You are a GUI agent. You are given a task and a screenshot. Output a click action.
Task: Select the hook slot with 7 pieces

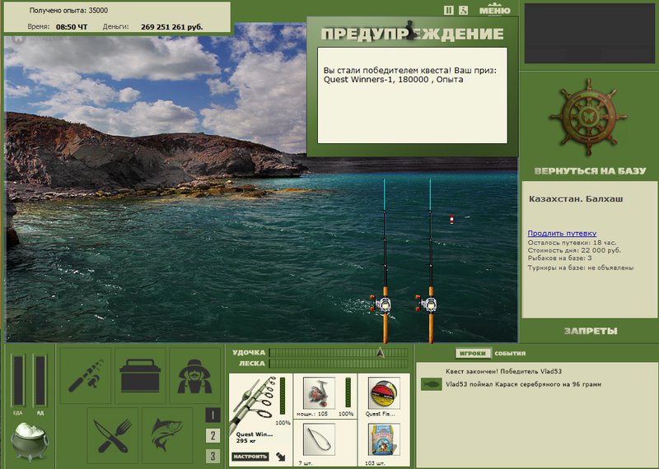pos(319,439)
